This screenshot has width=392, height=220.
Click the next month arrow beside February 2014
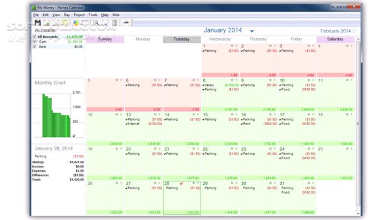click(355, 31)
